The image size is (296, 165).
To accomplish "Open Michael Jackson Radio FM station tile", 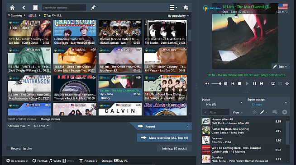I will click(x=120, y=32).
